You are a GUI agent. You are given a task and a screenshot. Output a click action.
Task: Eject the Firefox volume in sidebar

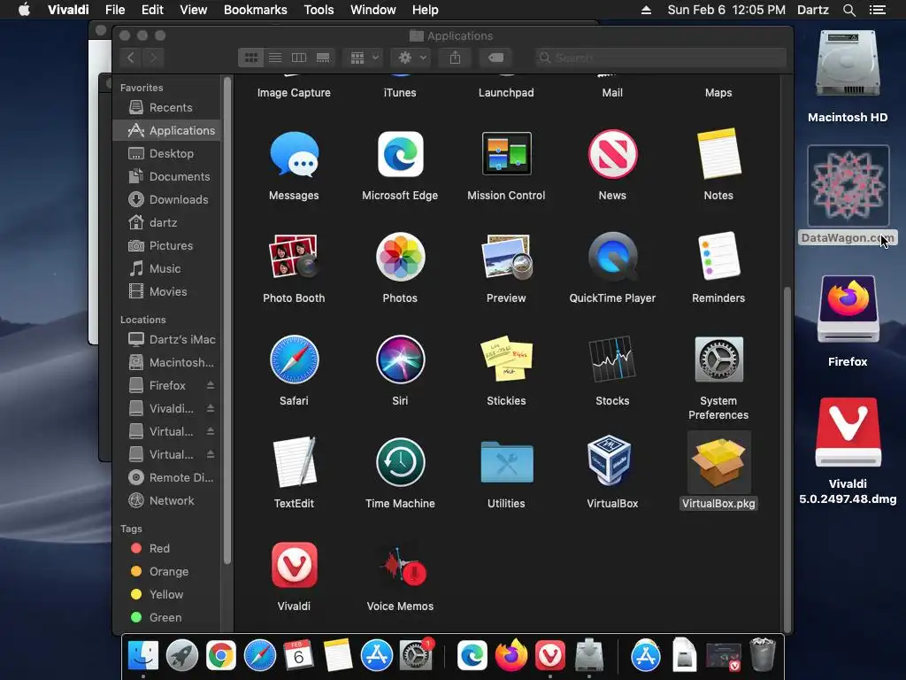click(x=211, y=386)
